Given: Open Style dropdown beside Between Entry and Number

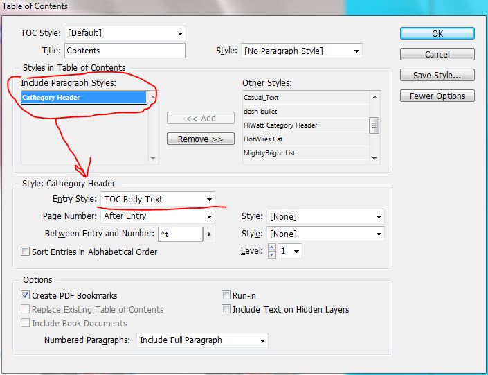Looking at the screenshot, I should [325, 234].
